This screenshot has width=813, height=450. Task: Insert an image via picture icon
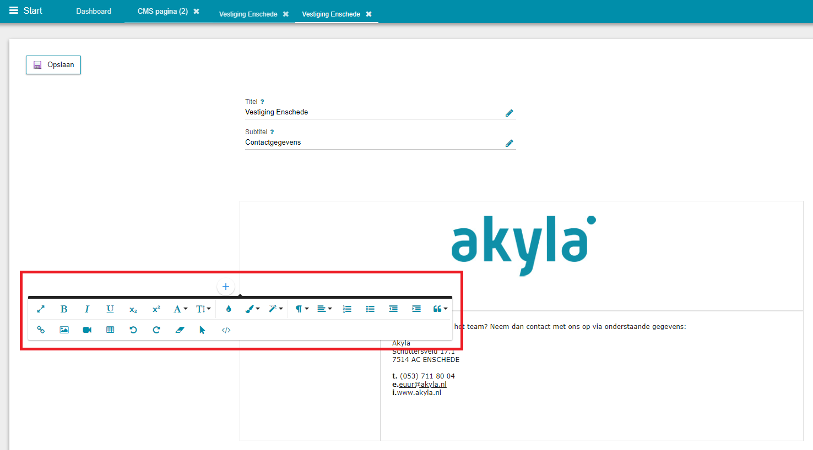[x=64, y=330]
